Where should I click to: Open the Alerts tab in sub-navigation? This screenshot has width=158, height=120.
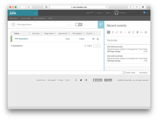tap(50, 18)
